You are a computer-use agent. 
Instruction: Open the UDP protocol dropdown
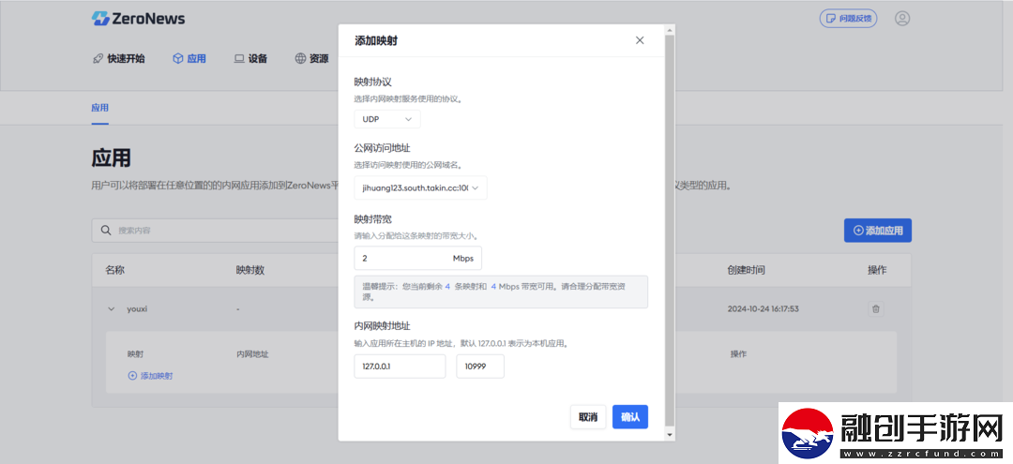tap(387, 119)
